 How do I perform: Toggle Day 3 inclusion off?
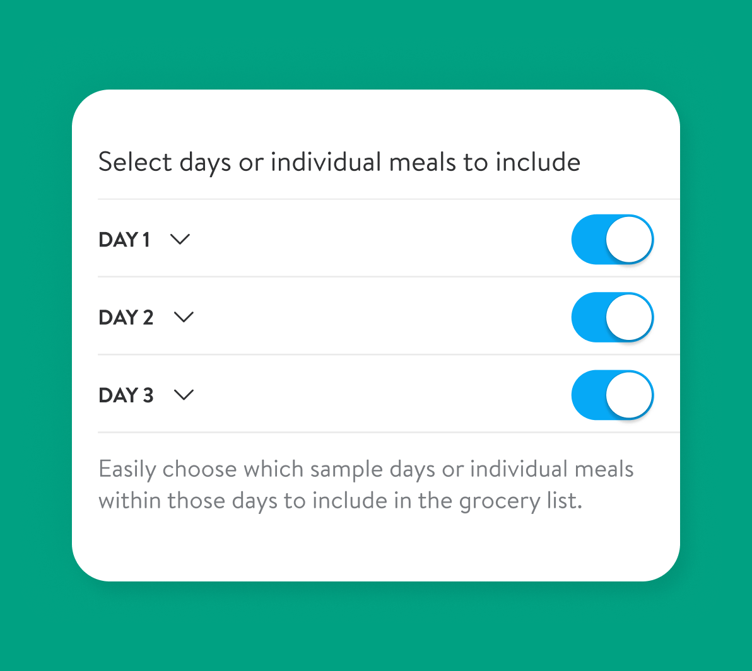point(612,395)
